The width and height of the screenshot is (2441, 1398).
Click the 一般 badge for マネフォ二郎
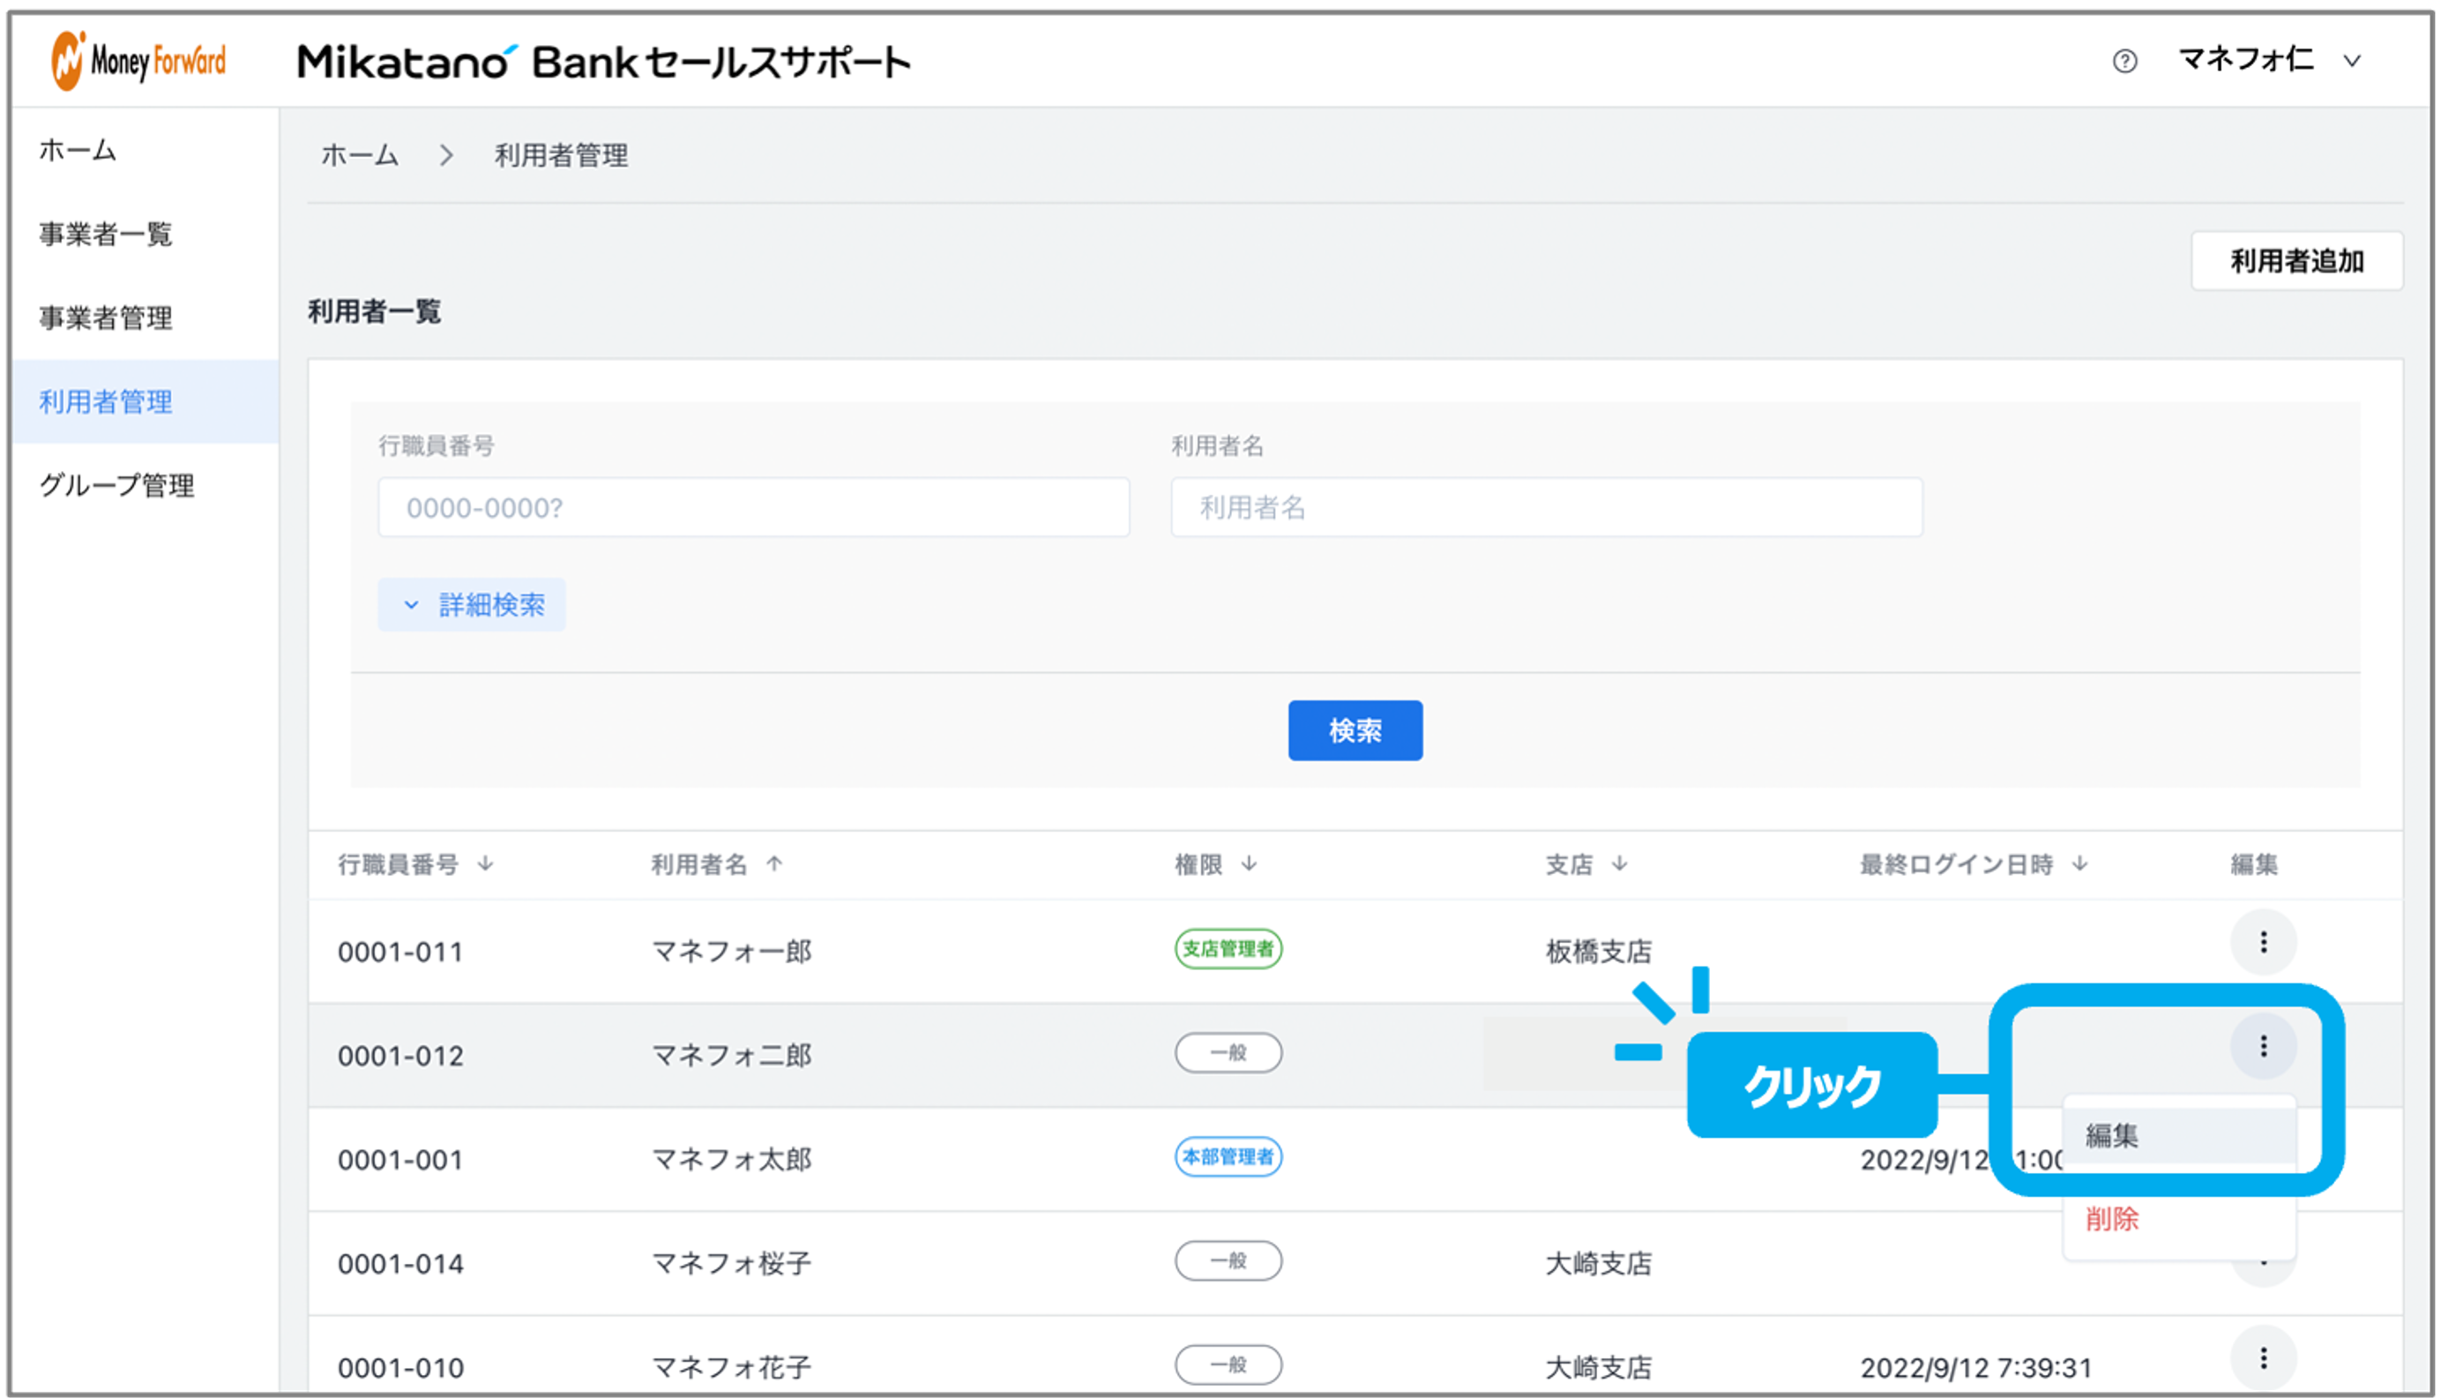[x=1228, y=1052]
